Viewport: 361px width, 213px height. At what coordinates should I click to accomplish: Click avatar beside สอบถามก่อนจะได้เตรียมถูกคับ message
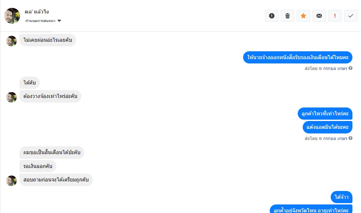(12, 180)
